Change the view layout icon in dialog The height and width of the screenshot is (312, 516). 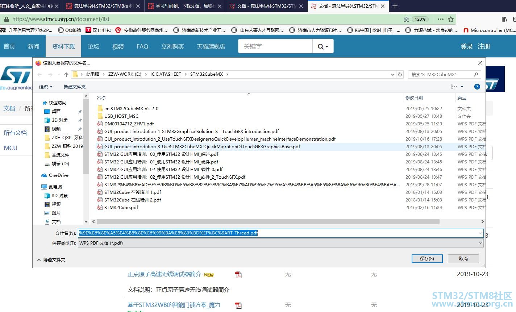click(x=454, y=87)
